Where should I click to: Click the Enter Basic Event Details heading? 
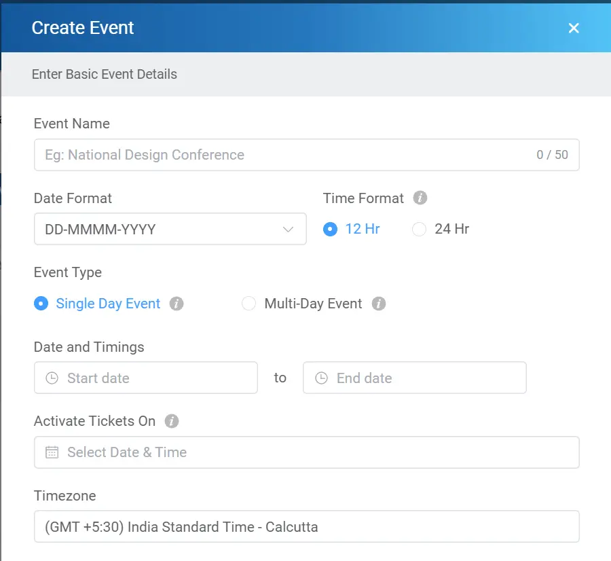point(105,74)
